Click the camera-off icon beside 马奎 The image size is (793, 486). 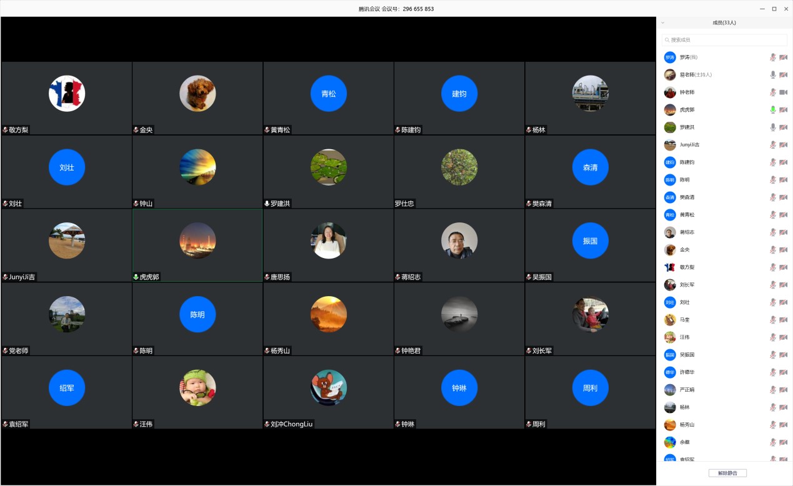pos(784,320)
